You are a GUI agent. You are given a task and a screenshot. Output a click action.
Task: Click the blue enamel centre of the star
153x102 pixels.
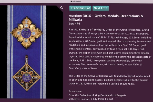[x=26, y=33]
